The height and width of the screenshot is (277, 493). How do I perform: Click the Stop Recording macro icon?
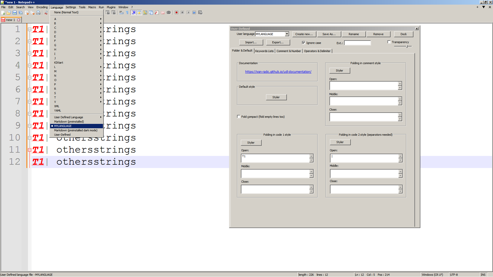tap(182, 13)
